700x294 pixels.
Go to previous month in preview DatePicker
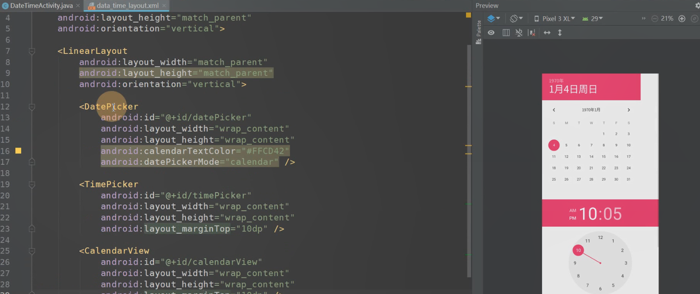pyautogui.click(x=553, y=110)
